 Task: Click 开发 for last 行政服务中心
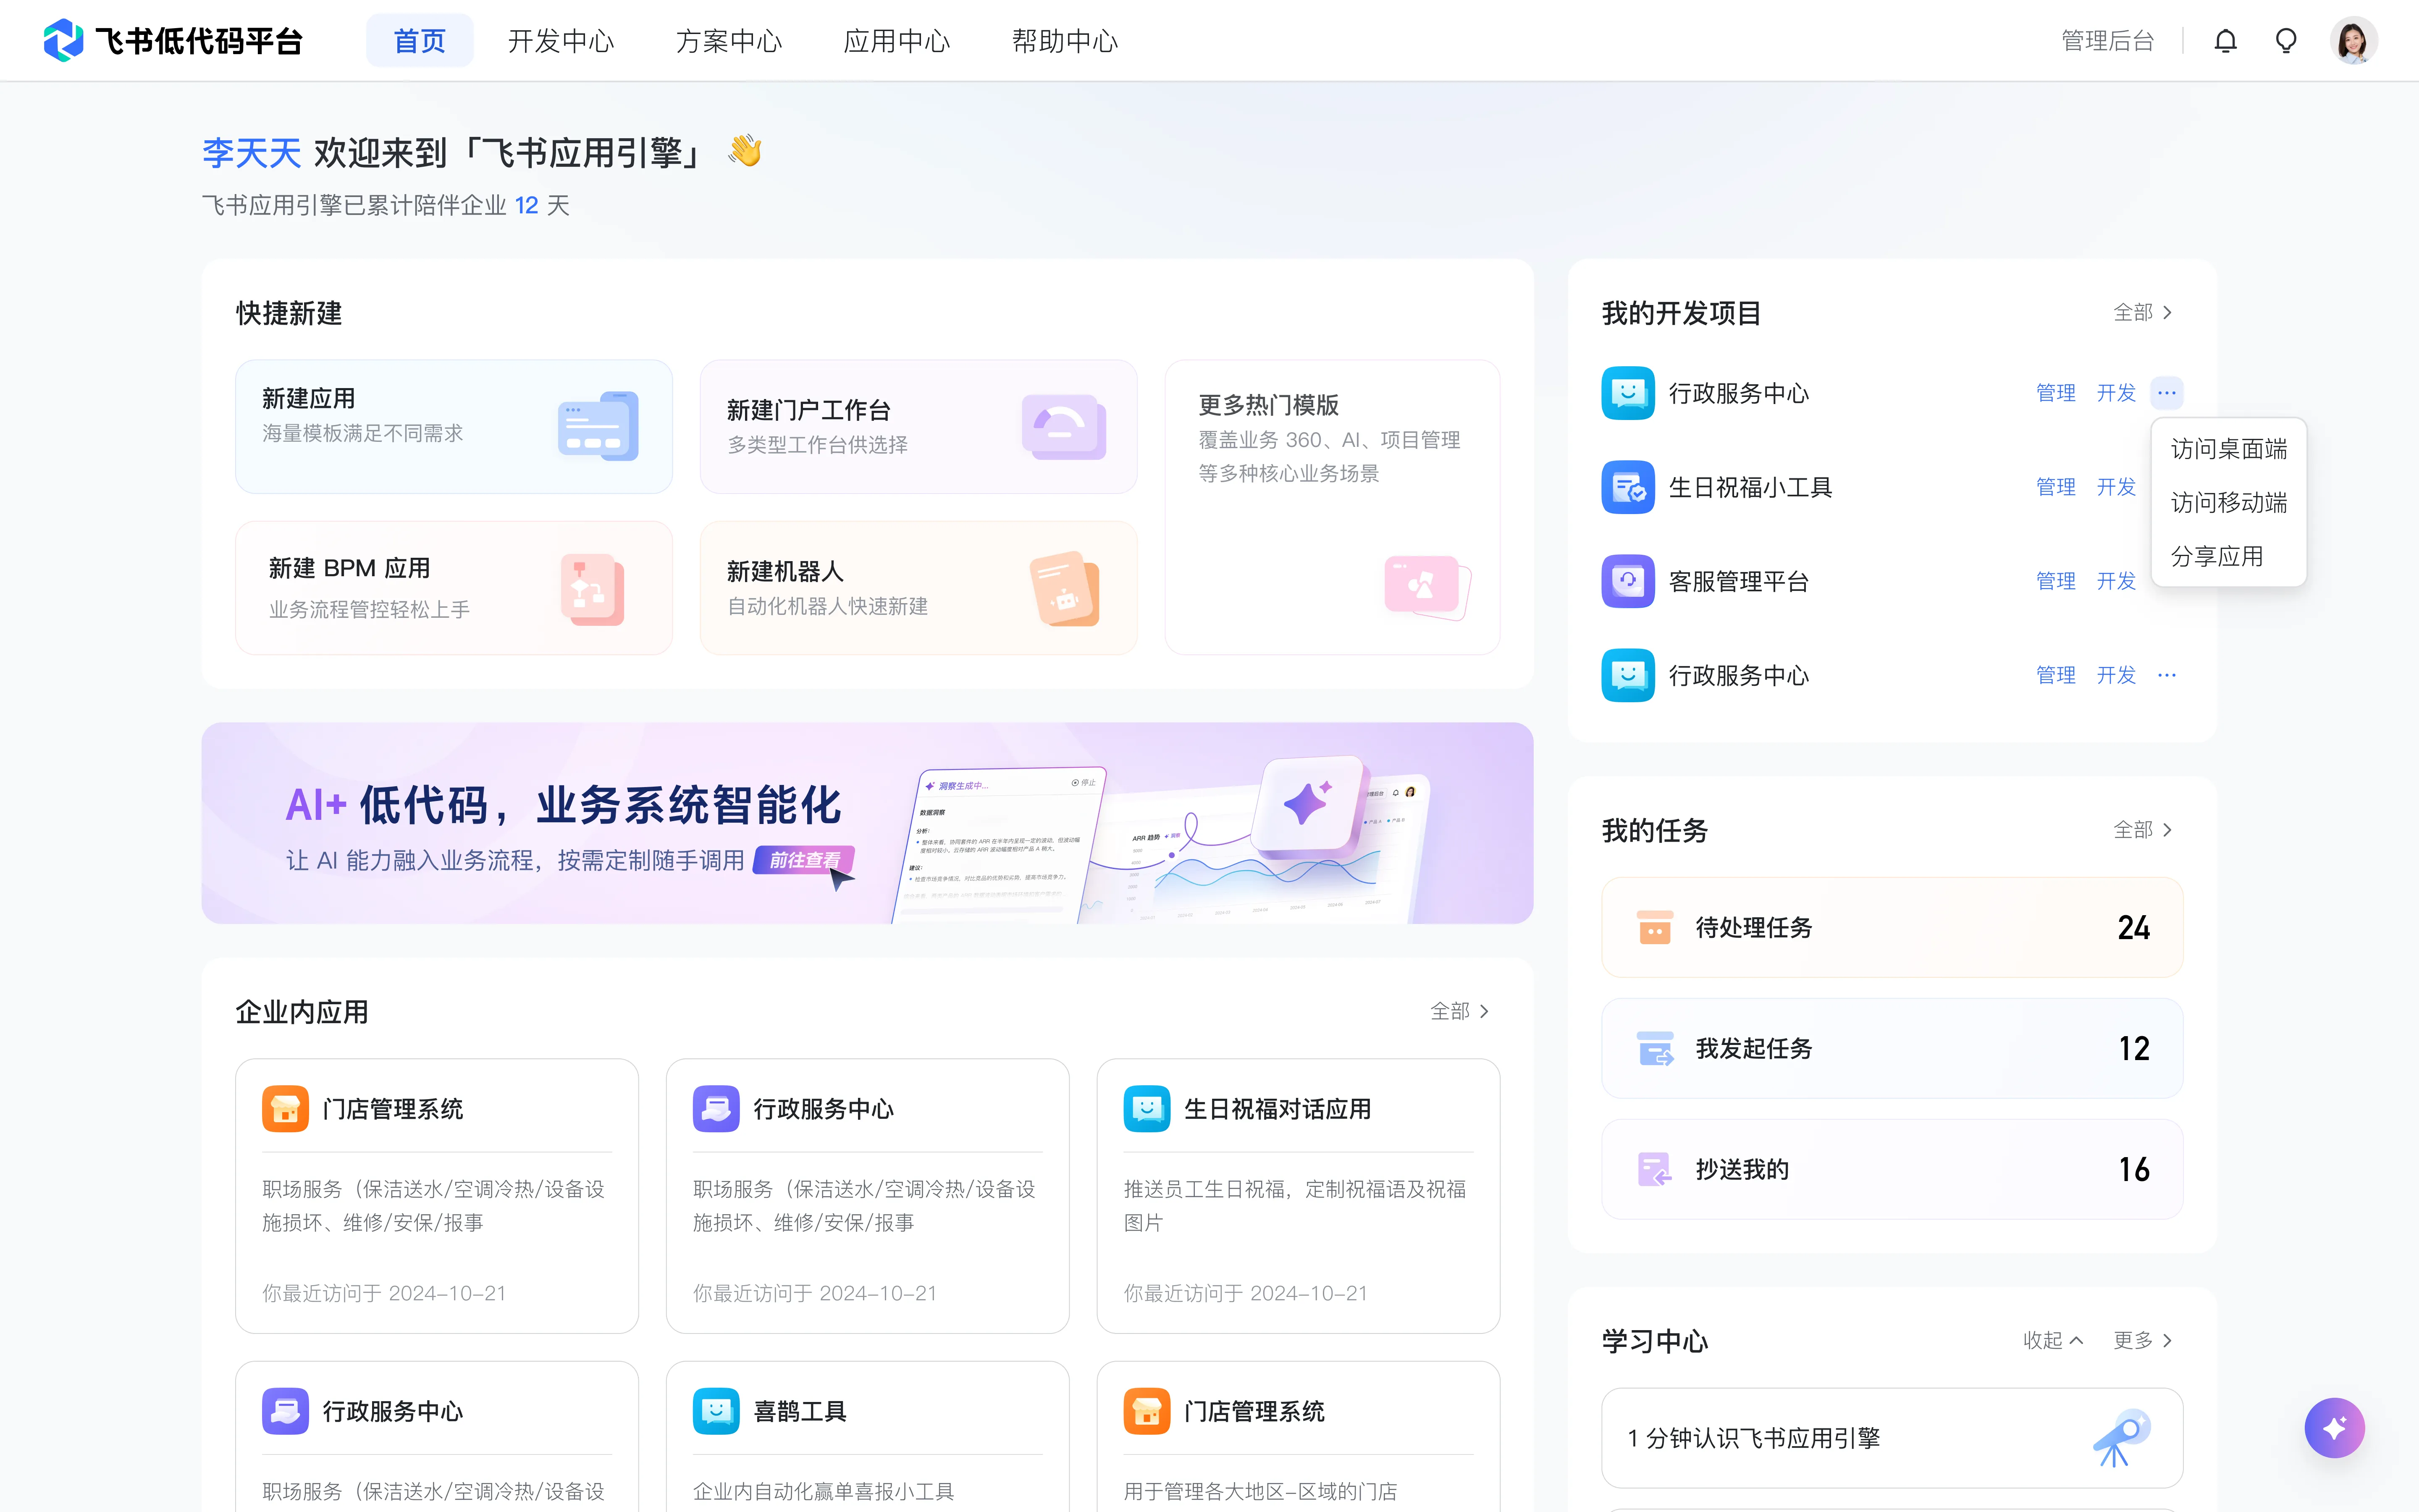point(2116,675)
